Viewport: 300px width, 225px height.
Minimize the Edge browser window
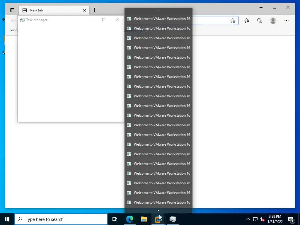(261, 7)
